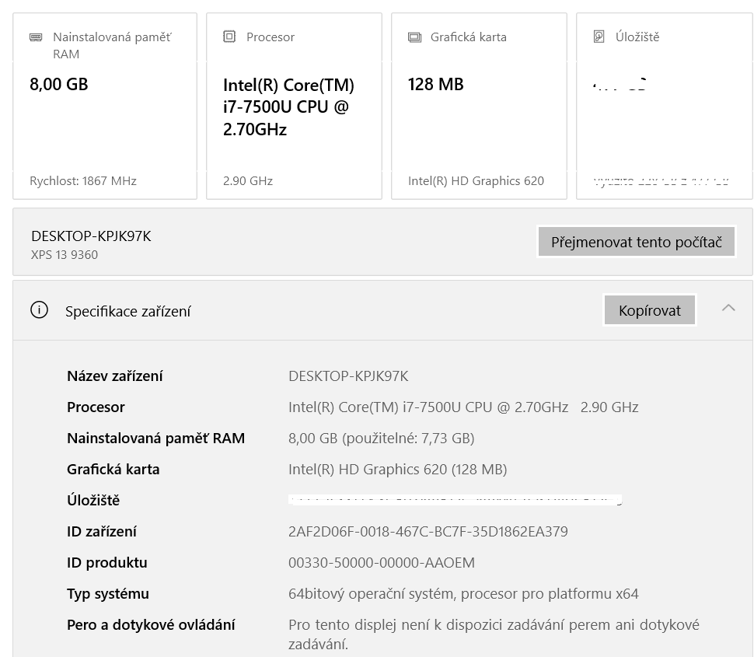Collapse the Specifikace zařízení section
The width and height of the screenshot is (754, 657).
(x=728, y=309)
